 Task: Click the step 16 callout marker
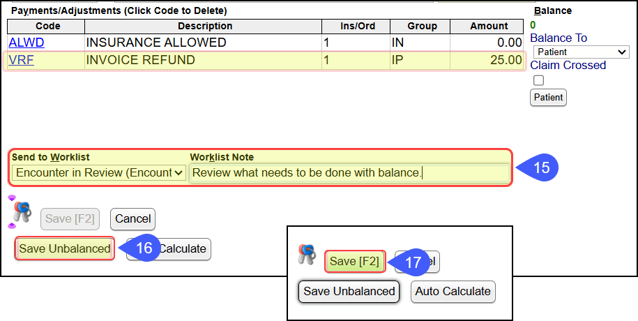(139, 248)
